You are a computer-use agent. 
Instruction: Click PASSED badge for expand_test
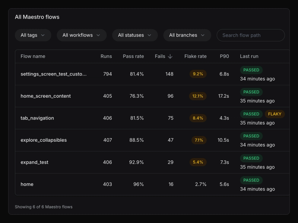point(251,158)
